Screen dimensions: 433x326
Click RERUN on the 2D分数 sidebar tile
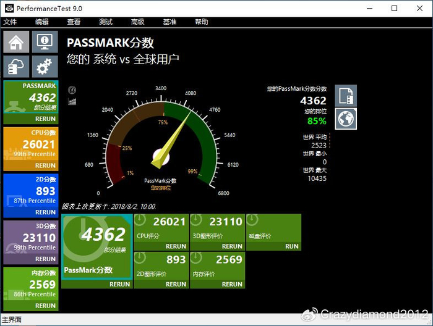pos(45,212)
